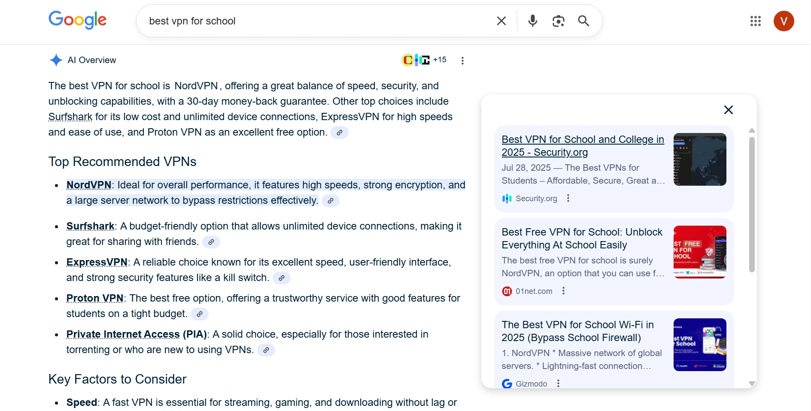Open AI Overview more options menu

[x=462, y=60]
